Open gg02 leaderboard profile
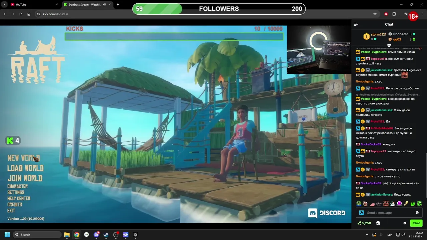The height and width of the screenshot is (240, 427). (x=397, y=39)
